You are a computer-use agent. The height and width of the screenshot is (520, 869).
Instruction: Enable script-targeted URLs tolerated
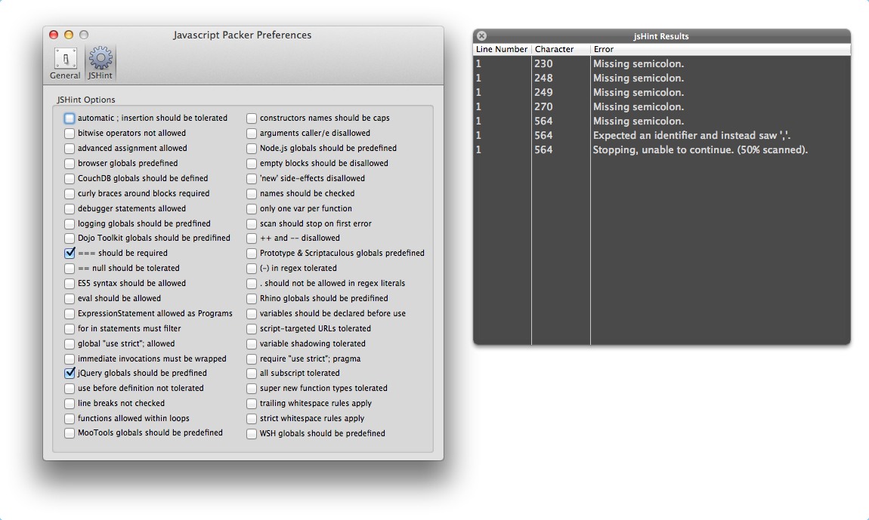pyautogui.click(x=252, y=328)
